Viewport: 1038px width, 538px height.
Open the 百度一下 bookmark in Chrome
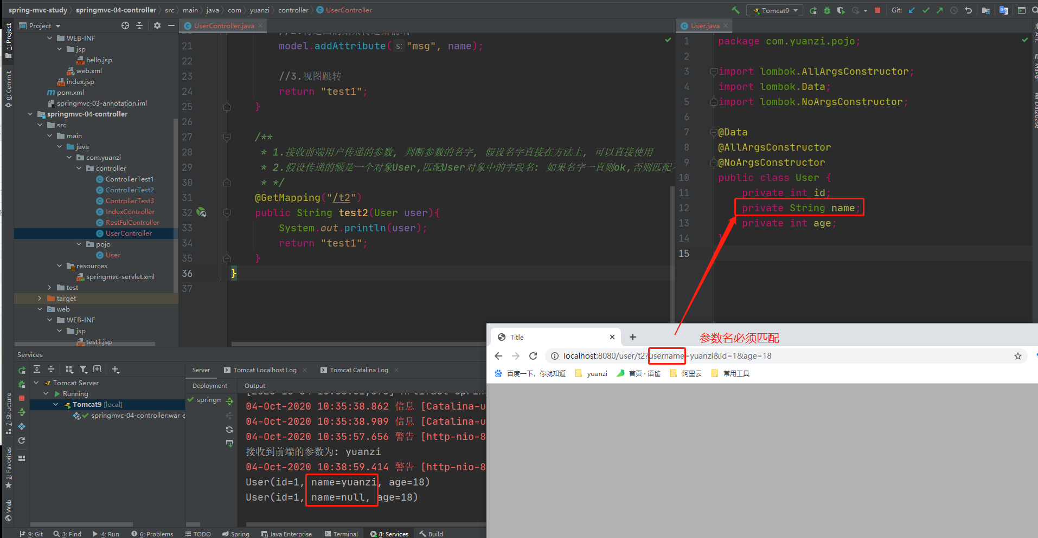pos(530,373)
